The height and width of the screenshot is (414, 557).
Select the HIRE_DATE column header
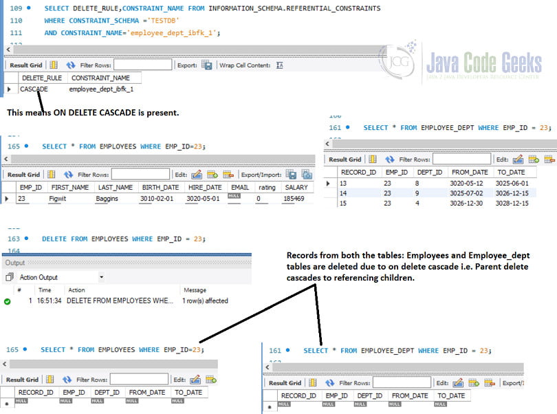tap(205, 187)
